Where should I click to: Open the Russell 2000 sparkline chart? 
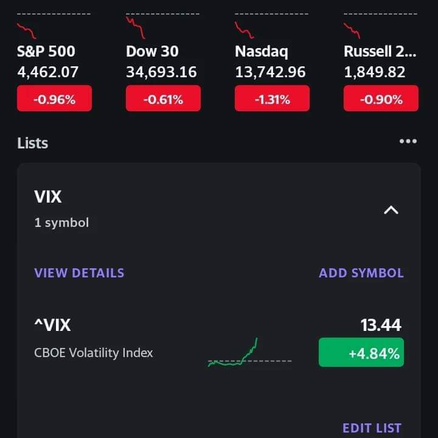(380, 26)
